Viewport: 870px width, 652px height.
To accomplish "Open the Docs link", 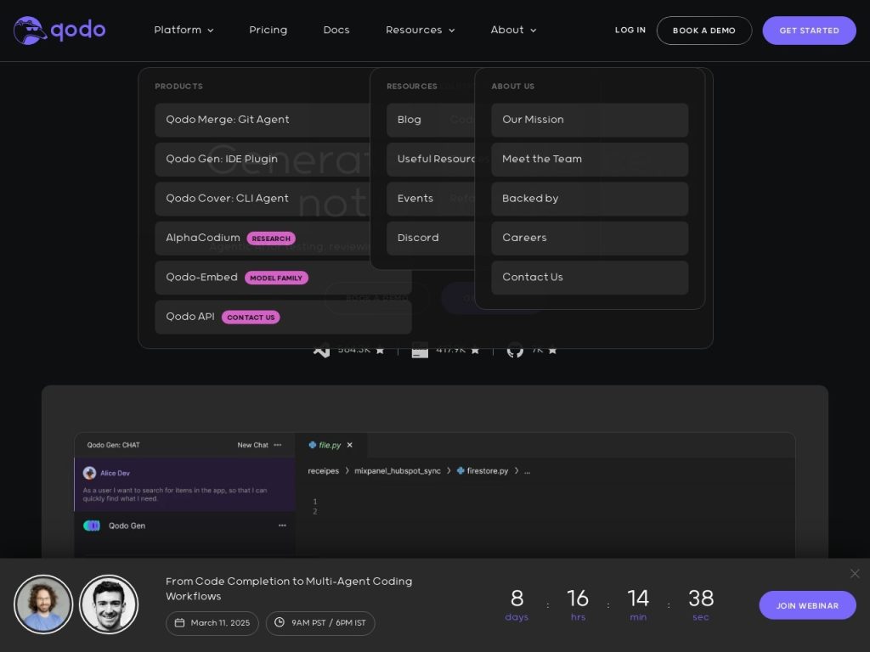I will 336,30.
